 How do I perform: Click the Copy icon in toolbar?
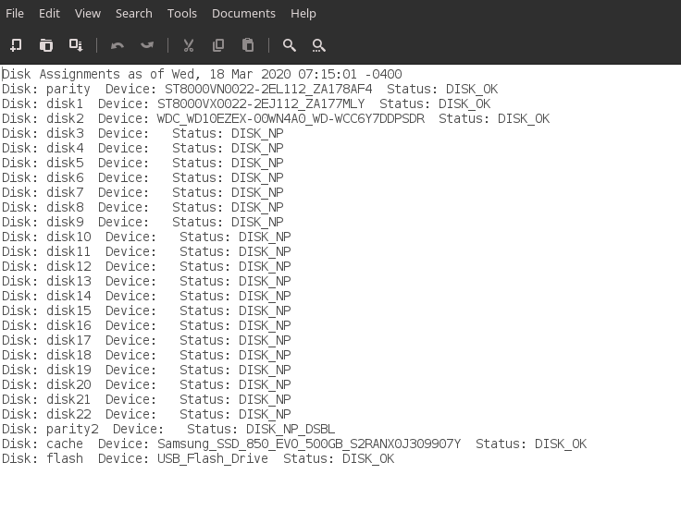[x=218, y=45]
